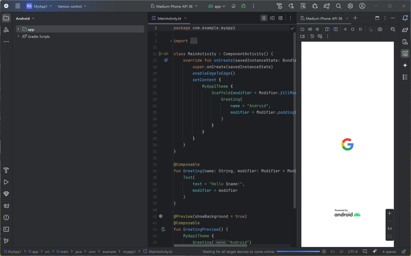The width and height of the screenshot is (411, 256).
Task: Add new device tab with plus icon
Action: [x=355, y=18]
